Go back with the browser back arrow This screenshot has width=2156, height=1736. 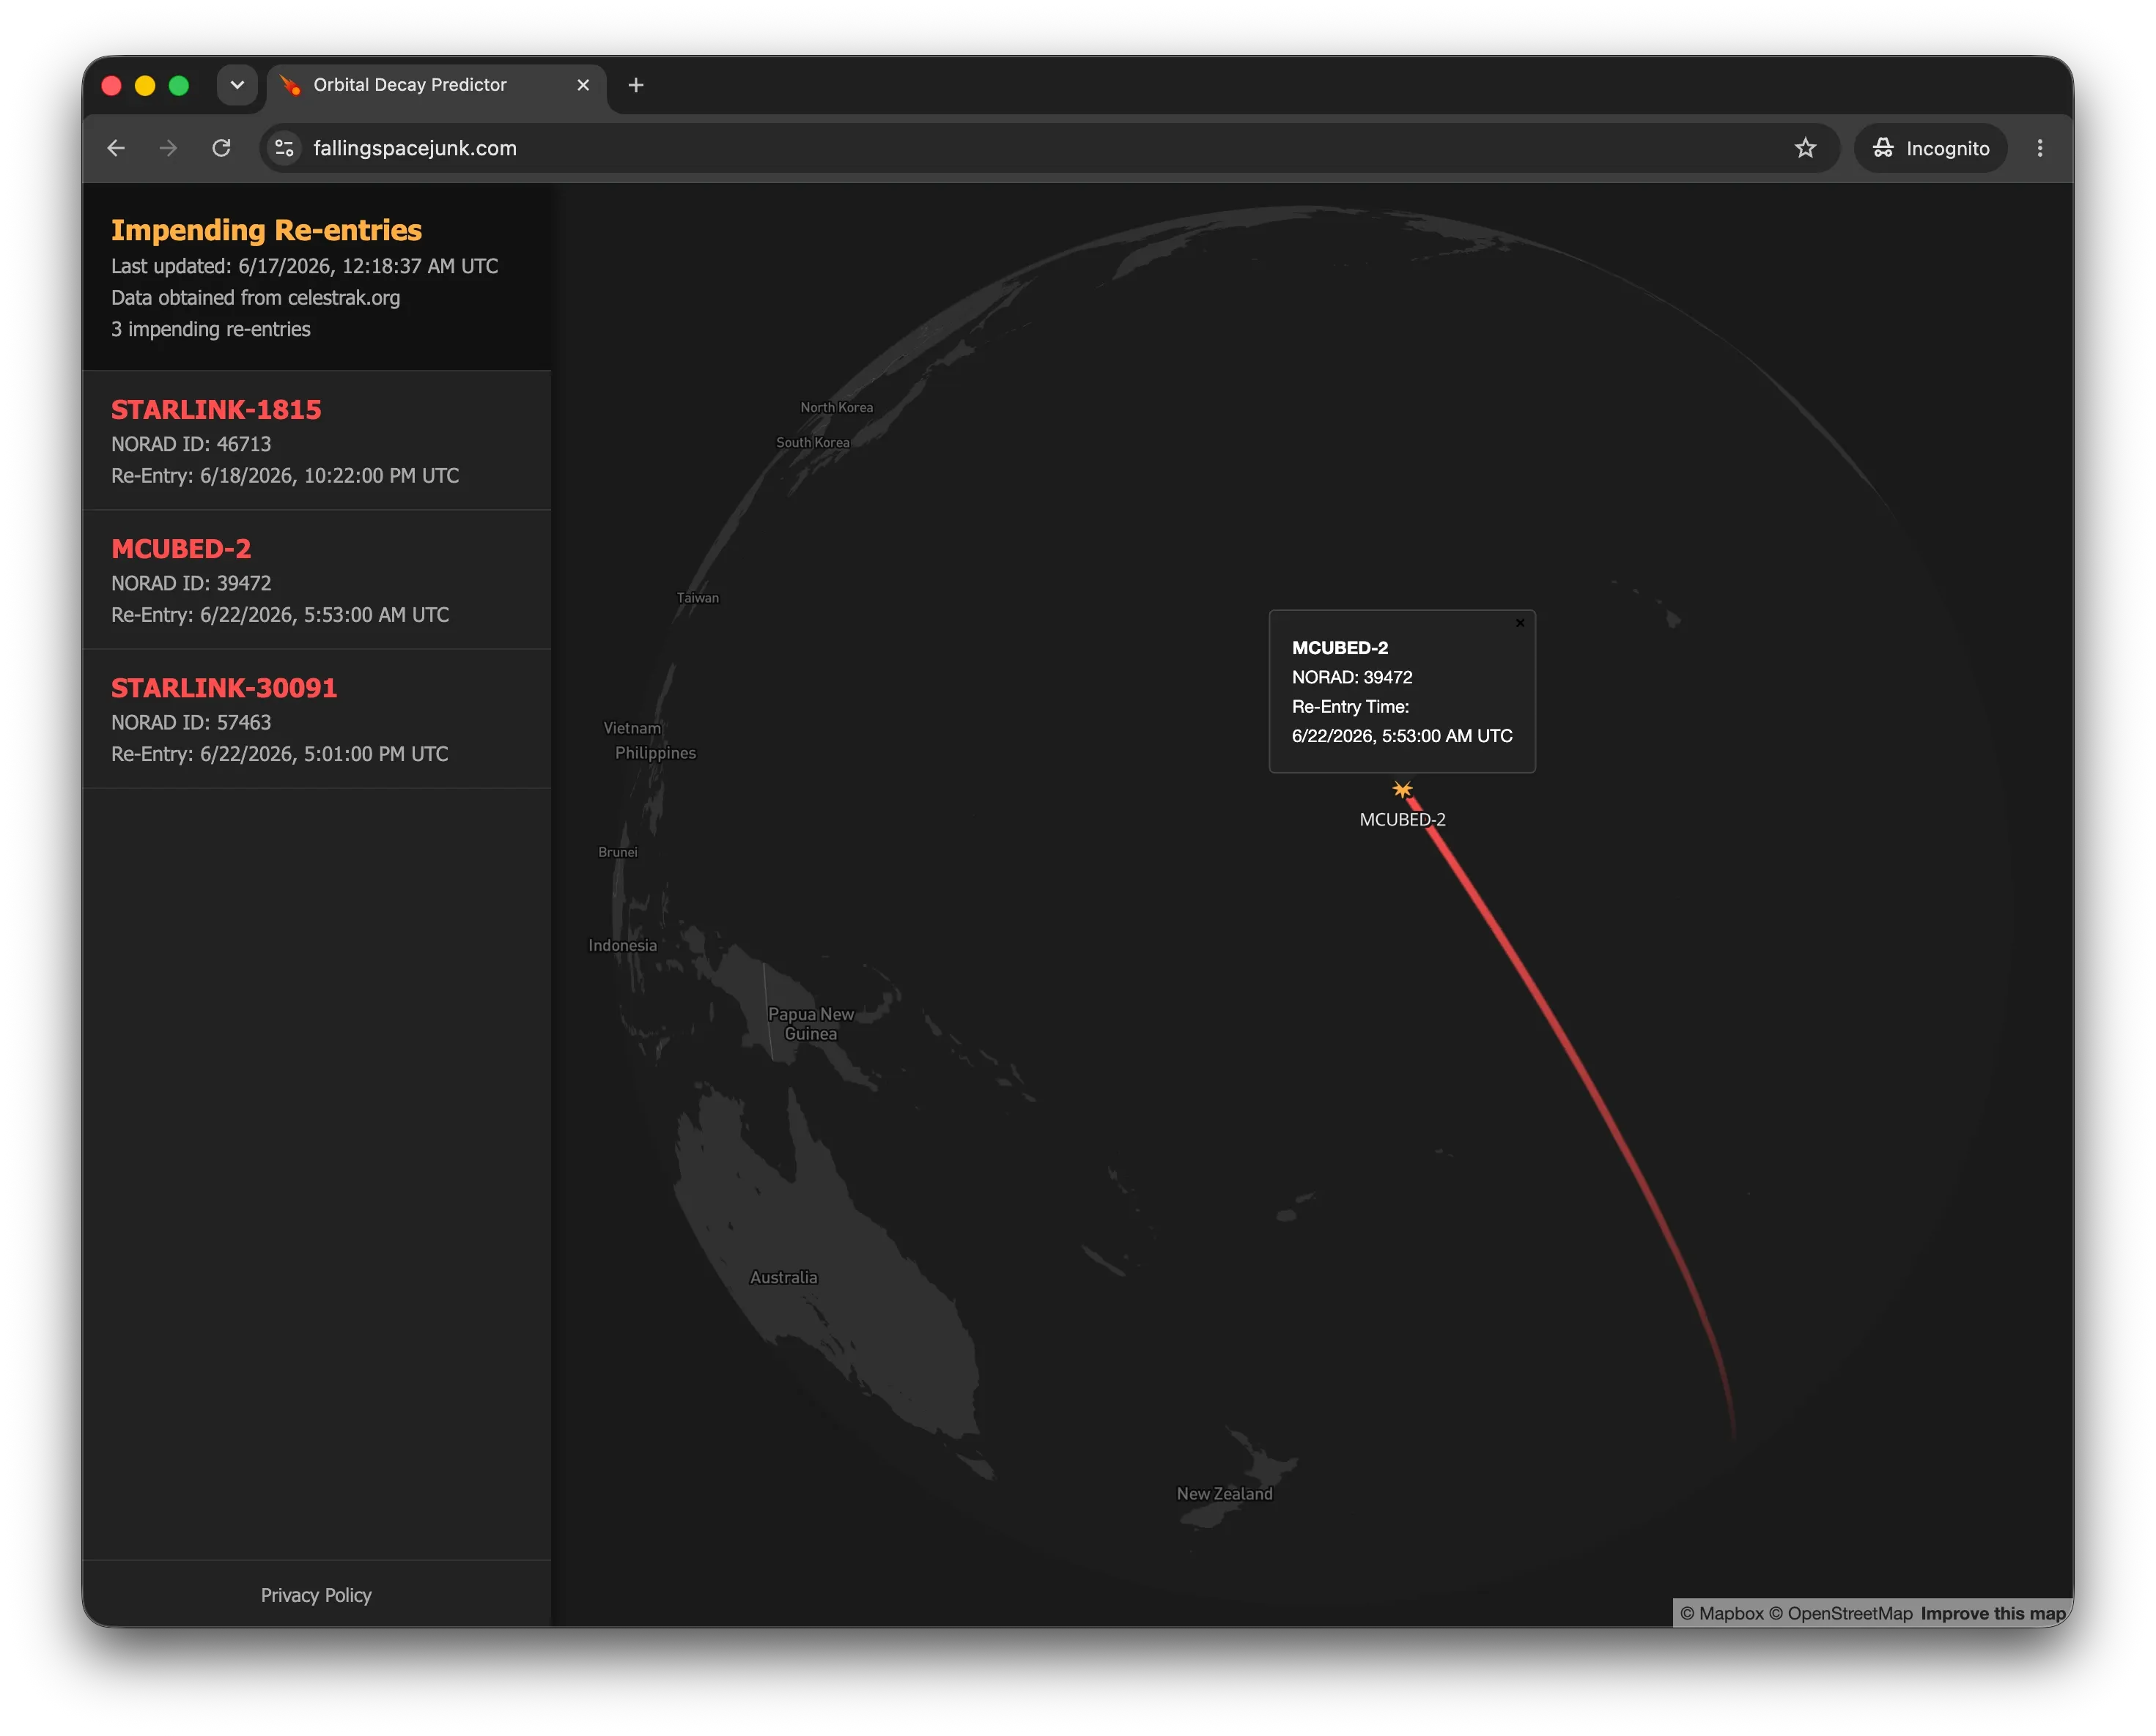(x=116, y=148)
